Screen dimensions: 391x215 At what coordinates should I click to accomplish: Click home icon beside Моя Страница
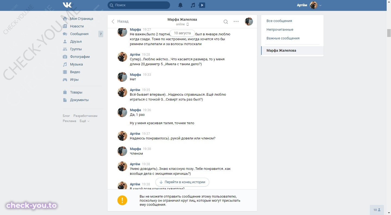coord(65,19)
